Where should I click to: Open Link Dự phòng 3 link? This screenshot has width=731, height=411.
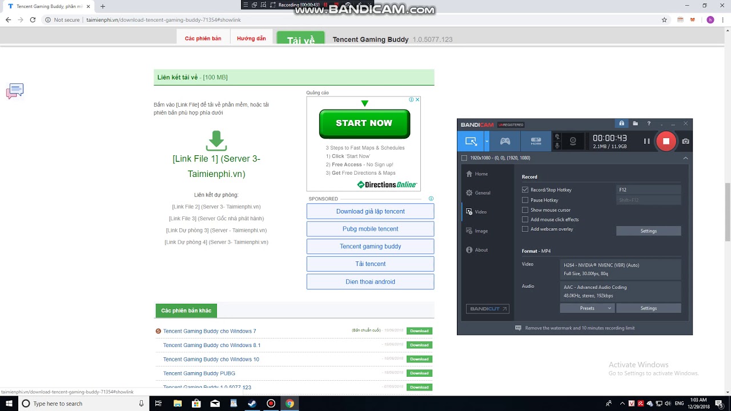point(216,231)
